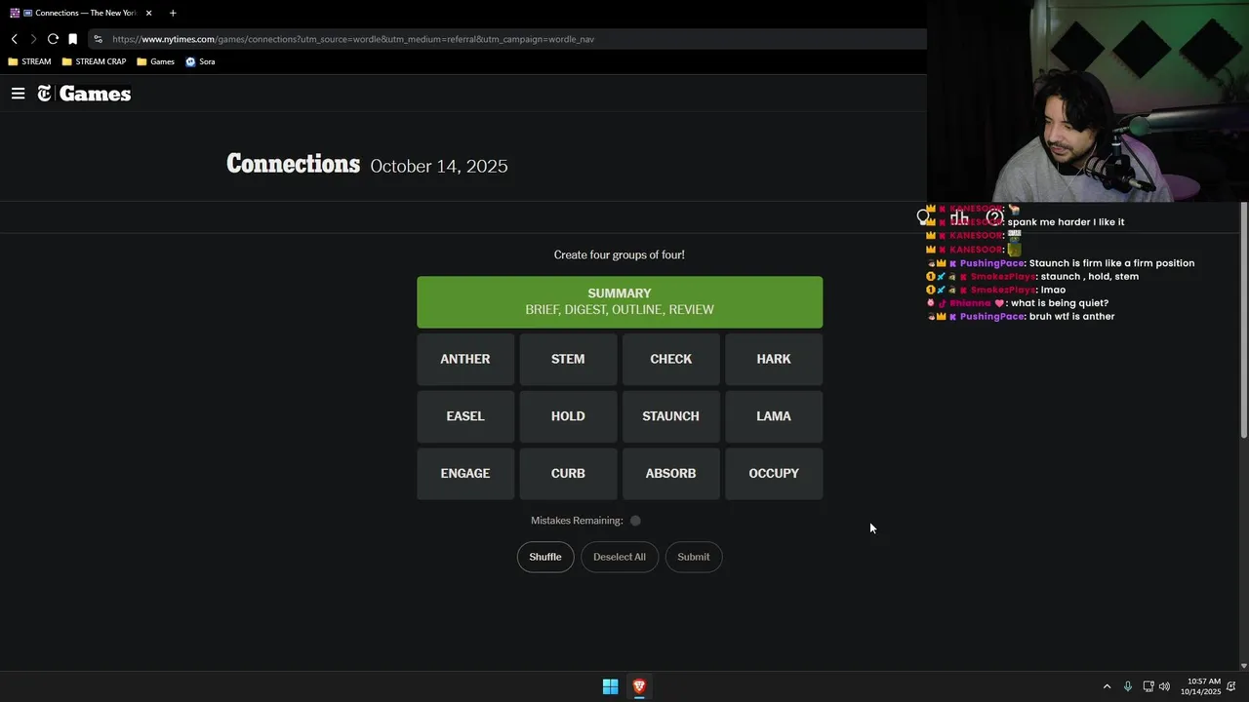Screen dimensions: 1249x702
Task: Open the volume speaker tray icon
Action: coord(1164,686)
